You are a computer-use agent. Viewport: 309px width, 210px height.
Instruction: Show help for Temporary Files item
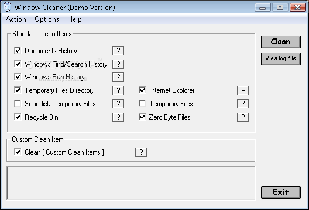tap(243, 104)
